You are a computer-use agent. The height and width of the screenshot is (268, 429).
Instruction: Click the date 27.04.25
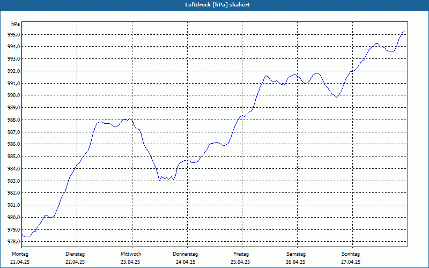pyautogui.click(x=351, y=262)
